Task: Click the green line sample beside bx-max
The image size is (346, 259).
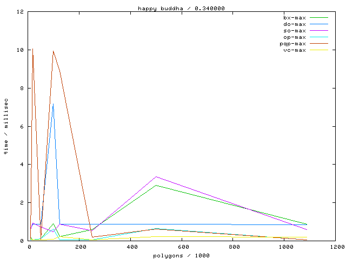Action: [x=319, y=18]
